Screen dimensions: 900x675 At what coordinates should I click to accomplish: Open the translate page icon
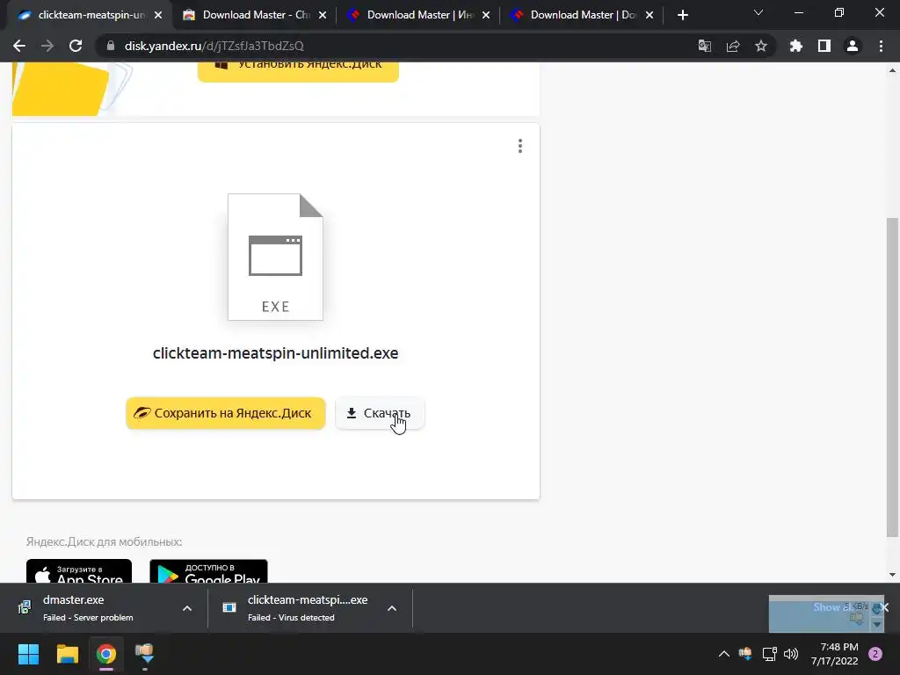pos(704,46)
